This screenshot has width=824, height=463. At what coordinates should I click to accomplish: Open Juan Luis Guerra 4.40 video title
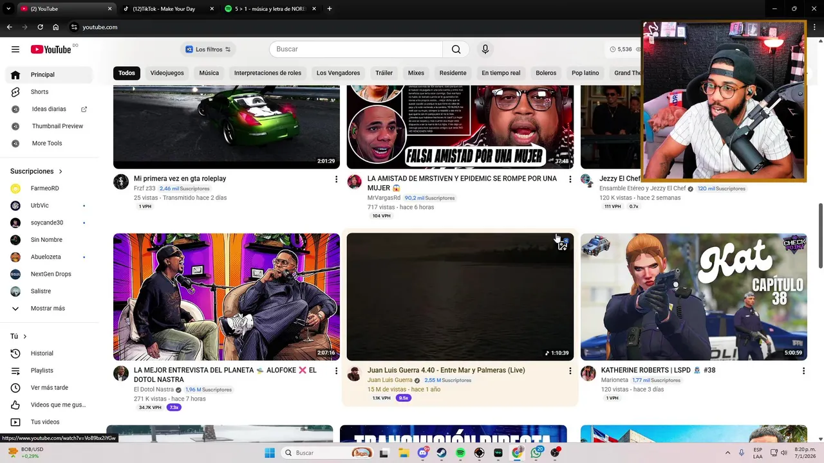446,370
